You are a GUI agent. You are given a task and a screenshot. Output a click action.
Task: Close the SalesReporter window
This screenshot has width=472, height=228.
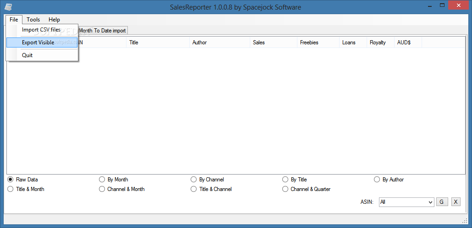[x=459, y=5]
